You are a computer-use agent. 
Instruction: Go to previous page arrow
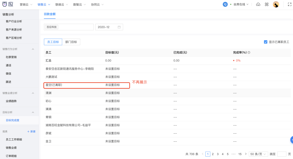203,154
